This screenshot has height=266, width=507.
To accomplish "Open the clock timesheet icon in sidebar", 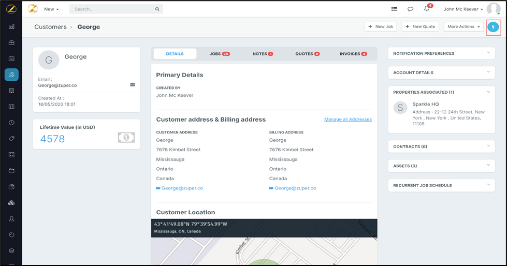I will point(11,123).
